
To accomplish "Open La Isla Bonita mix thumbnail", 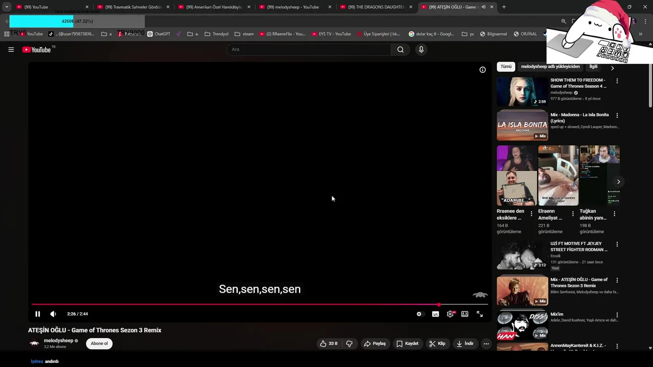I will click(522, 126).
